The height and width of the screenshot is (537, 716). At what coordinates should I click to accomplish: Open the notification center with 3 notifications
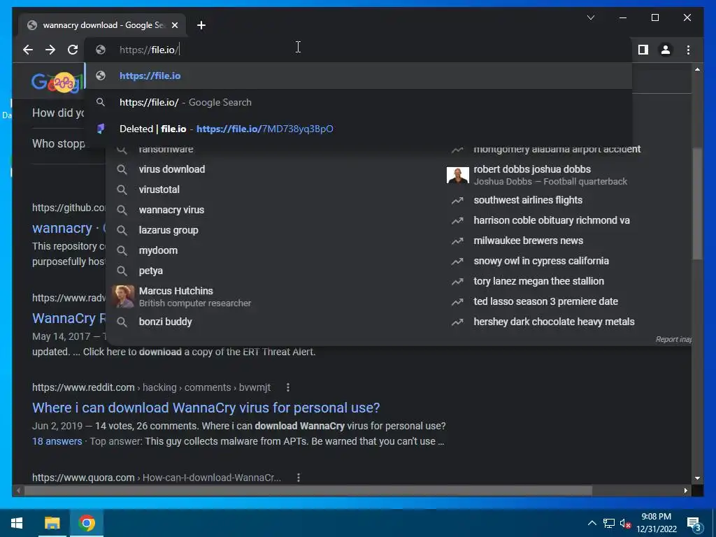(694, 524)
